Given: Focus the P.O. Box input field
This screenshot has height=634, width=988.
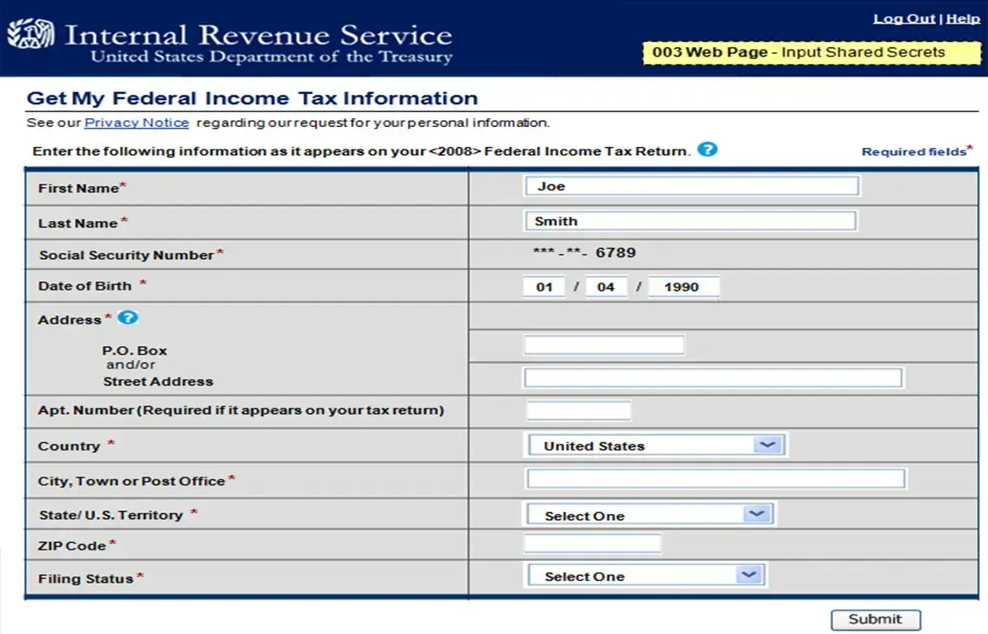Looking at the screenshot, I should click(604, 345).
